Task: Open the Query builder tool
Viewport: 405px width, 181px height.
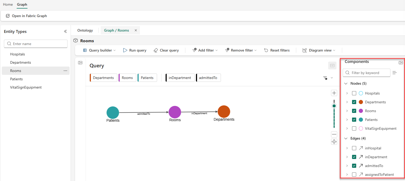Action: click(99, 50)
